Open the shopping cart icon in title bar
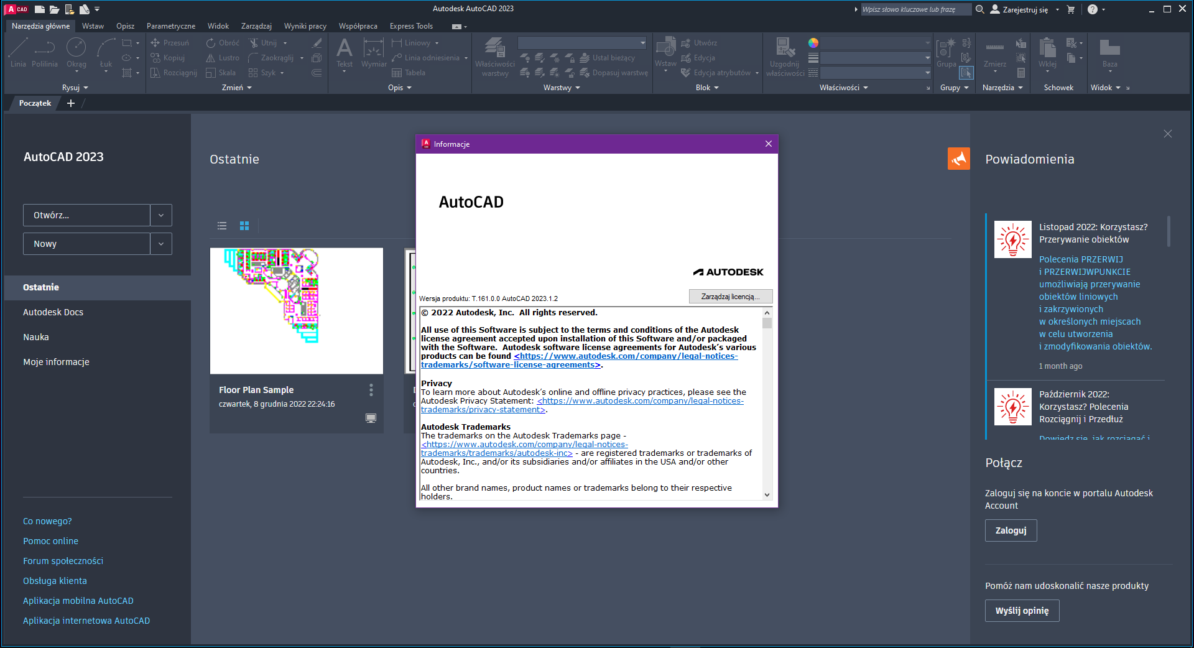This screenshot has width=1194, height=648. tap(1071, 9)
